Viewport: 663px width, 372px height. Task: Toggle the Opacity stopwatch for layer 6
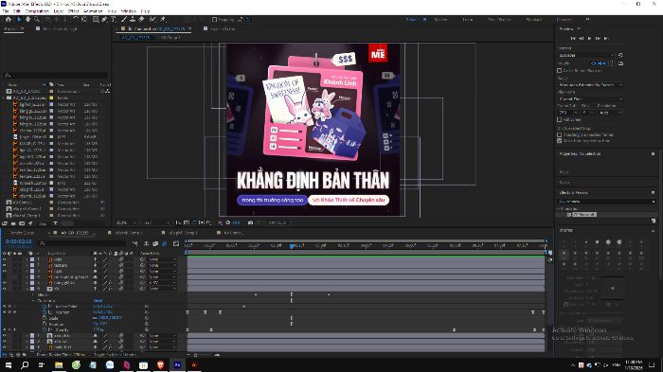(x=45, y=329)
